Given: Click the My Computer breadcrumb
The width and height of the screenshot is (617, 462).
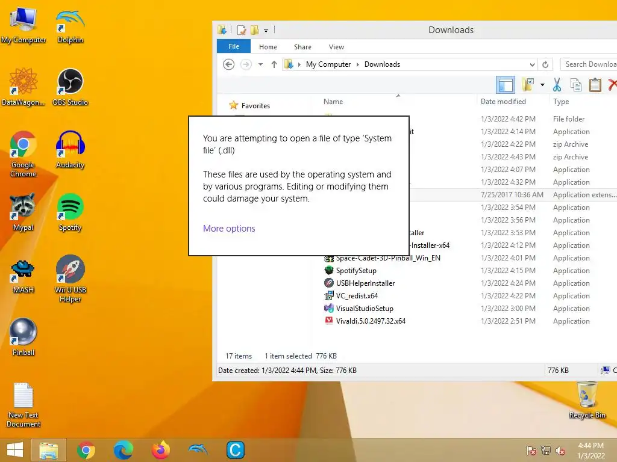Looking at the screenshot, I should click(x=328, y=64).
